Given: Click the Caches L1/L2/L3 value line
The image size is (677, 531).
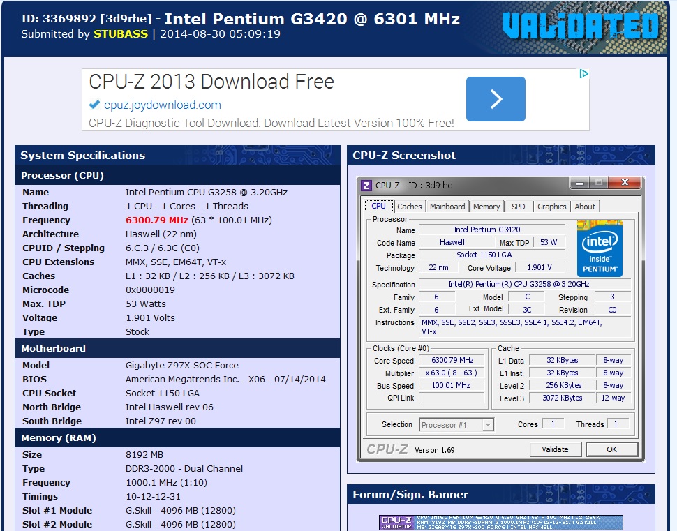Looking at the screenshot, I should click(210, 276).
